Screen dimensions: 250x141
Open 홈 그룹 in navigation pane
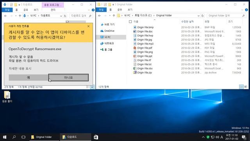click(106, 50)
